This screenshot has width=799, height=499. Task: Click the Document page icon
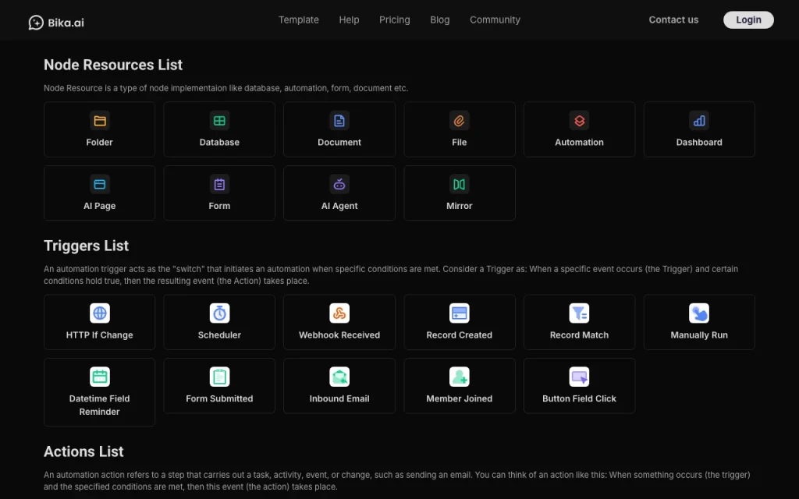click(x=339, y=121)
